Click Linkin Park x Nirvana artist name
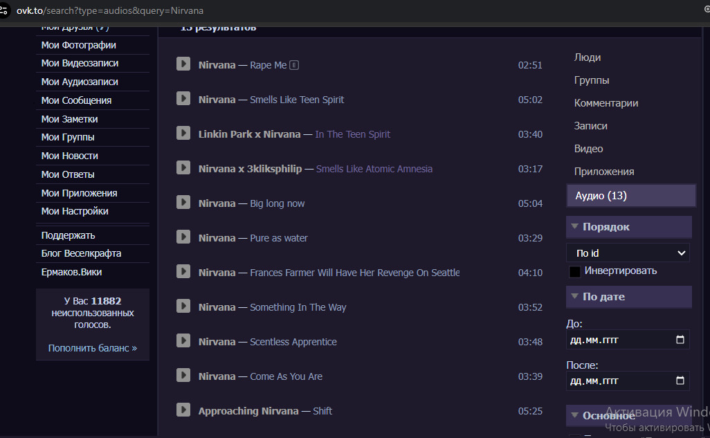Viewport: 710px width, 438px height. (x=250, y=134)
